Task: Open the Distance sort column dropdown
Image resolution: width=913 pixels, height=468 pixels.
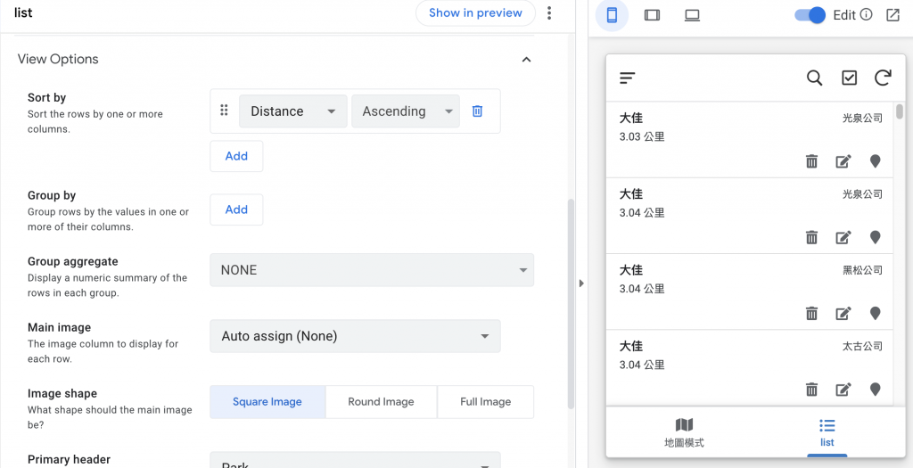Action: 292,111
